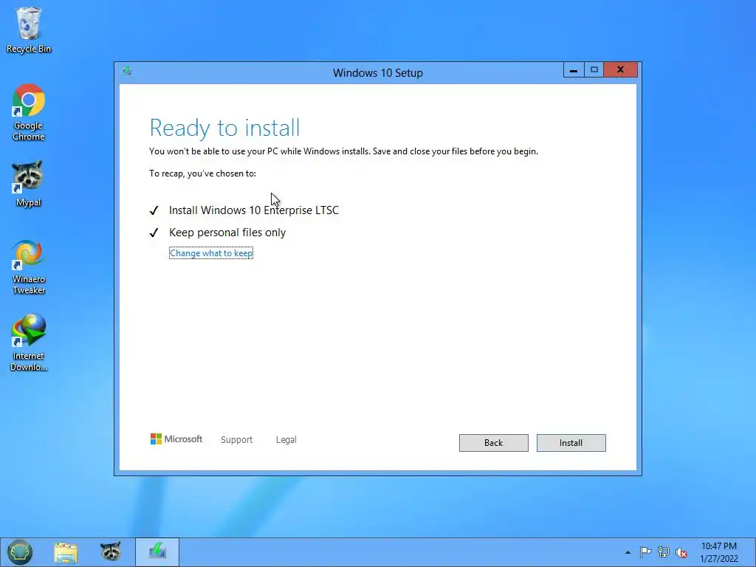The image size is (756, 567).
Task: Click the Microsoft logo in the setup window
Action: [176, 439]
